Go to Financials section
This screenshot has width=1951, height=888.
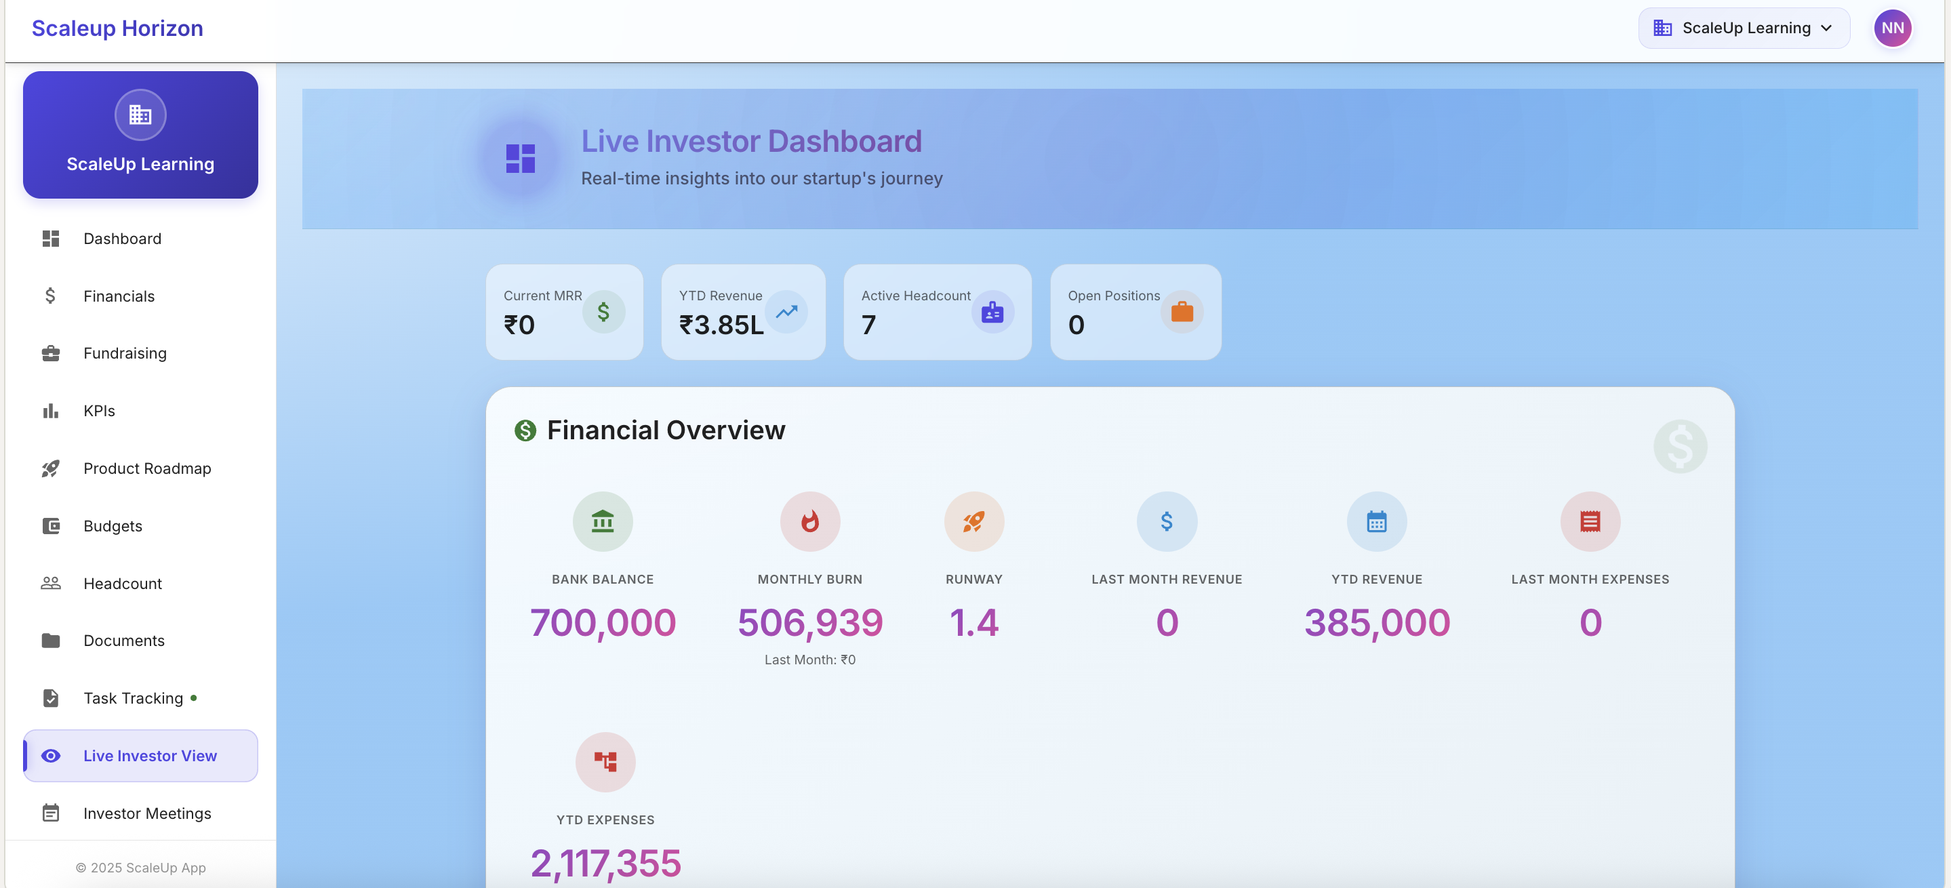pyautogui.click(x=140, y=296)
